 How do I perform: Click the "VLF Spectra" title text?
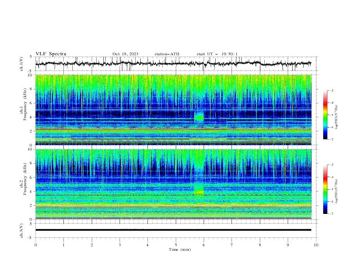pyautogui.click(x=51, y=54)
